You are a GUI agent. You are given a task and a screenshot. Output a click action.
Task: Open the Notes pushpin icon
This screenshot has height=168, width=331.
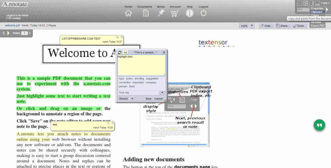[161, 13]
